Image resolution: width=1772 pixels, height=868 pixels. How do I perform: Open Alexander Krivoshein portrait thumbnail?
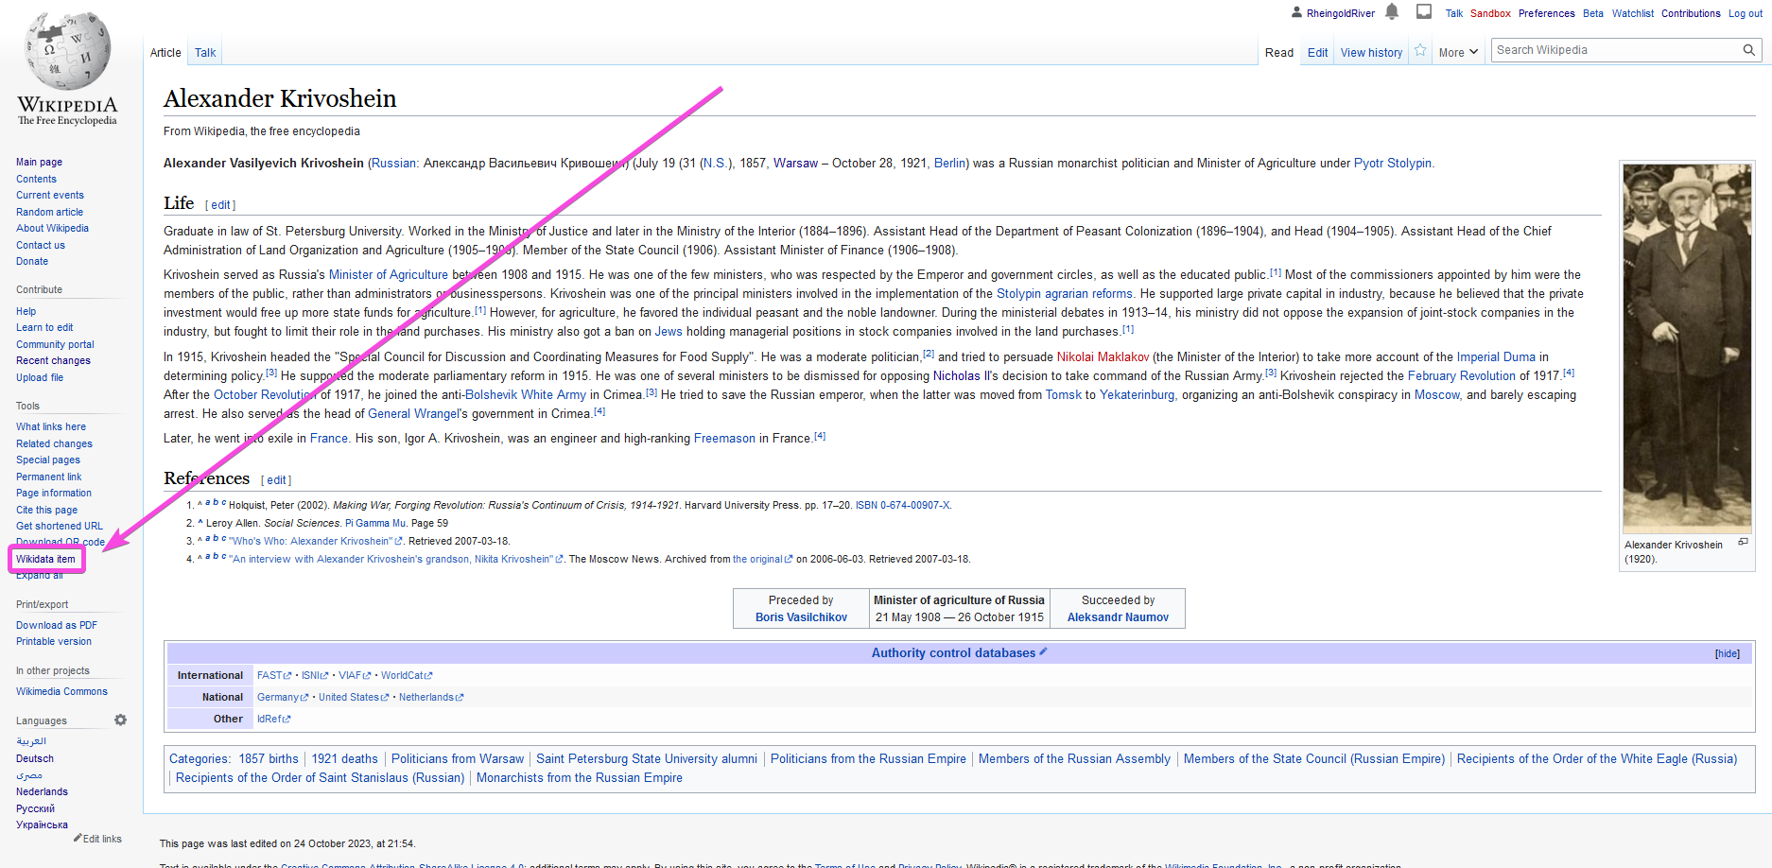1687,348
